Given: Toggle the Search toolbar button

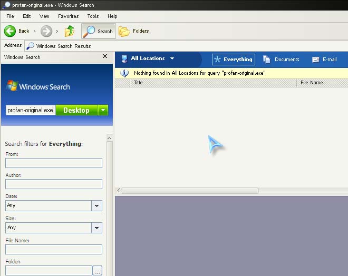Looking at the screenshot, I should coord(99,31).
